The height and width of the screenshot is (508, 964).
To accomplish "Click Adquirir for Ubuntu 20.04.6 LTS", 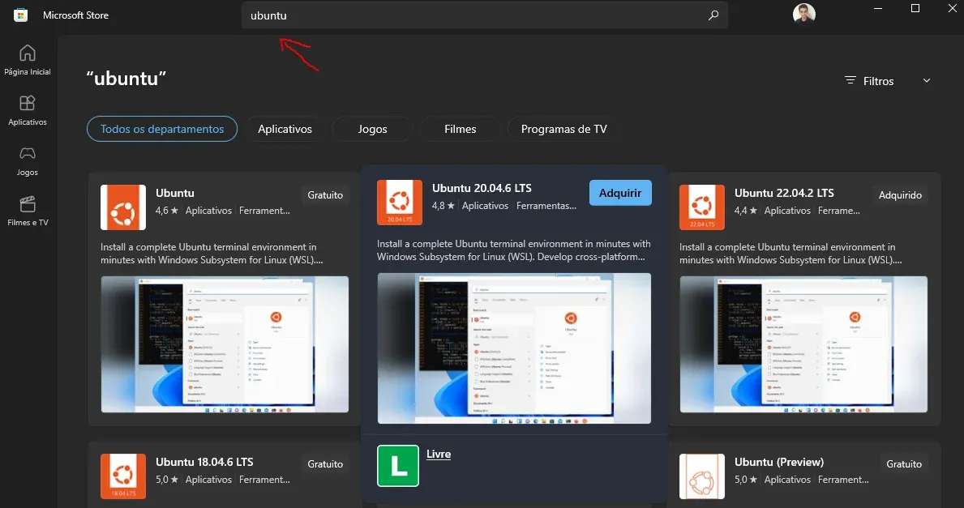I will click(x=620, y=193).
